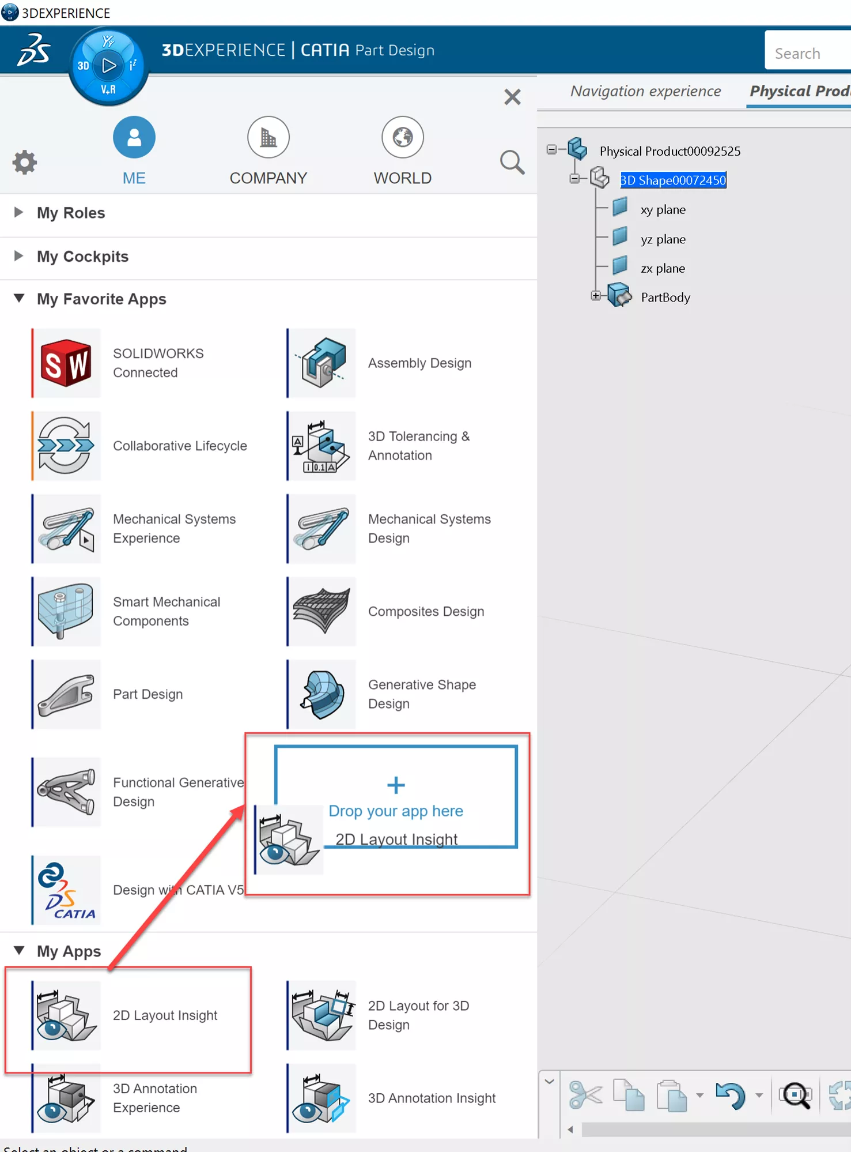Select zx plane in tree
851x1152 pixels.
(x=663, y=268)
